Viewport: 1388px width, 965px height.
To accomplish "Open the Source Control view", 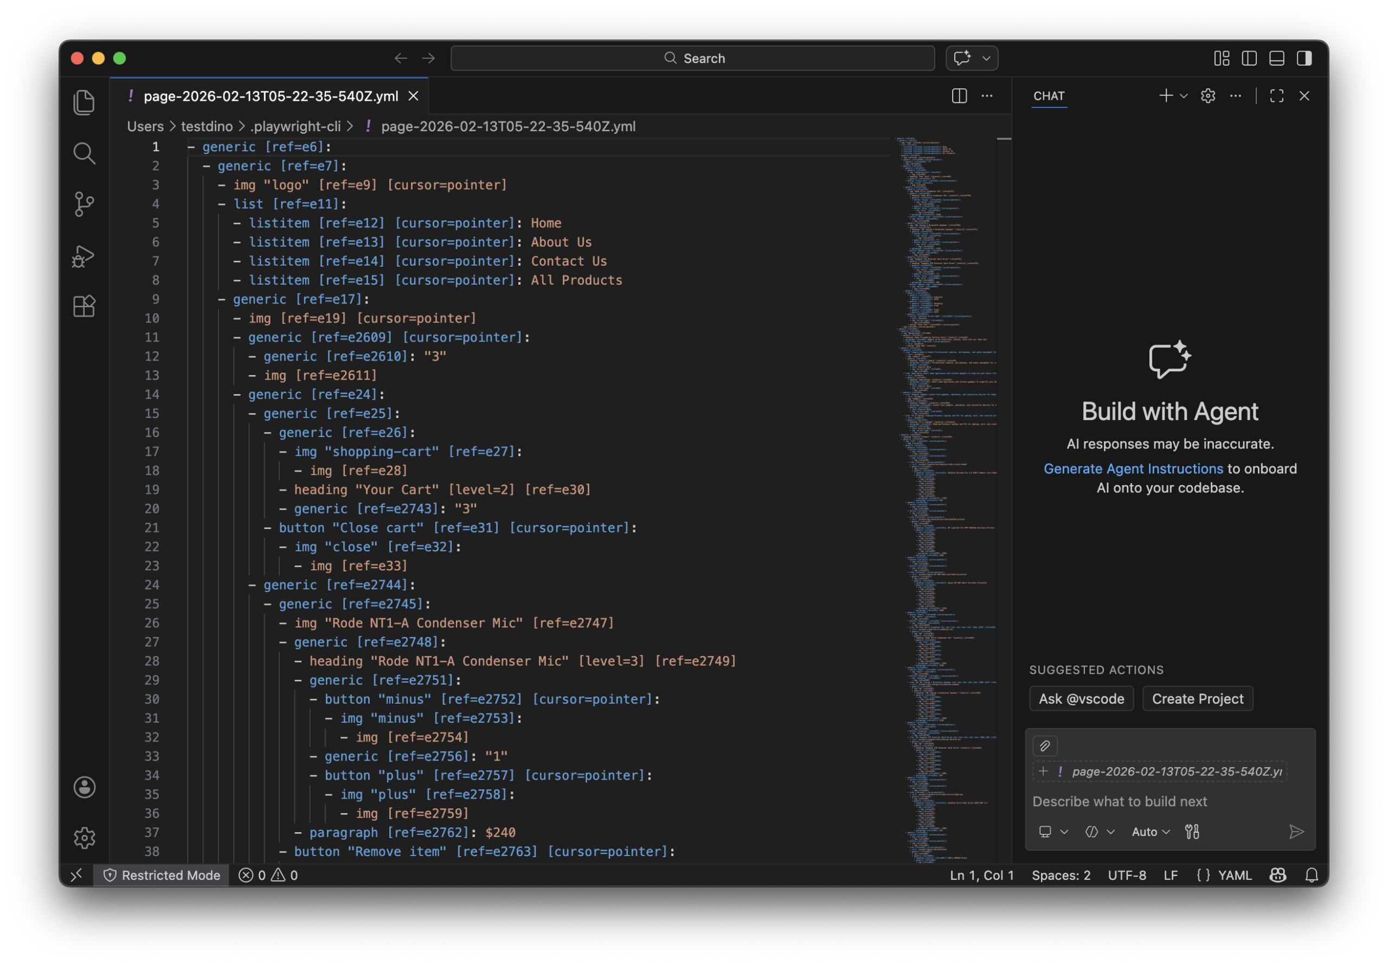I will (x=84, y=204).
